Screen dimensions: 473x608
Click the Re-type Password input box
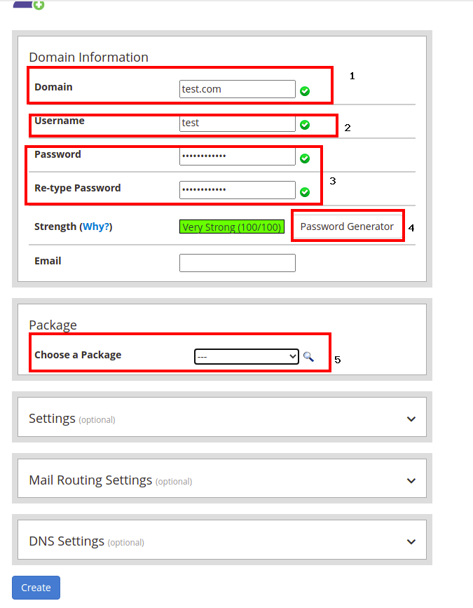pyautogui.click(x=237, y=190)
